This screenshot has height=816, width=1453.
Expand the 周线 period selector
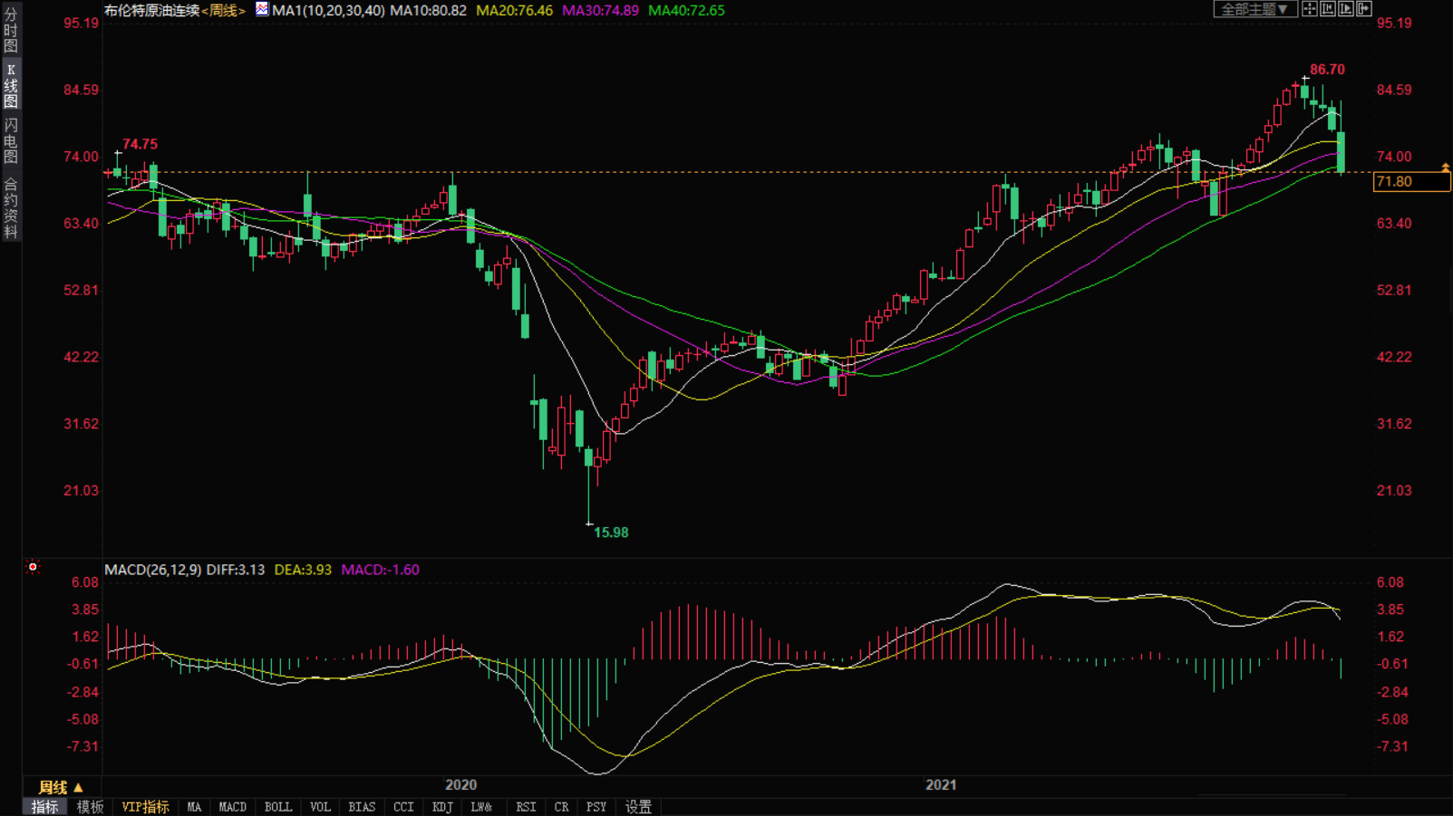[x=61, y=787]
